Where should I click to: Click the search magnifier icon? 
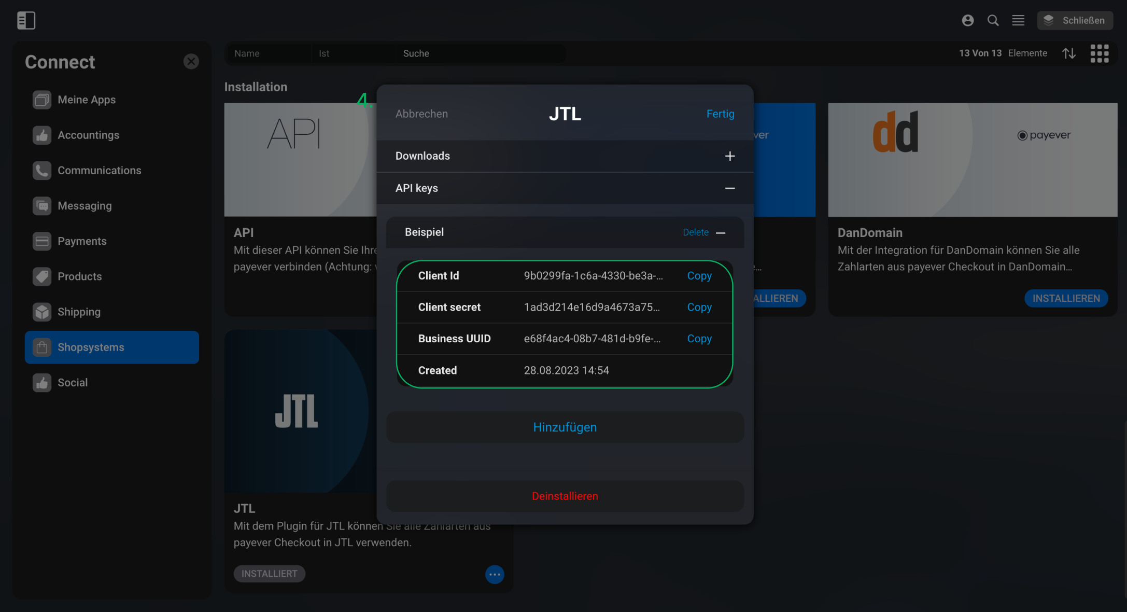pyautogui.click(x=993, y=20)
